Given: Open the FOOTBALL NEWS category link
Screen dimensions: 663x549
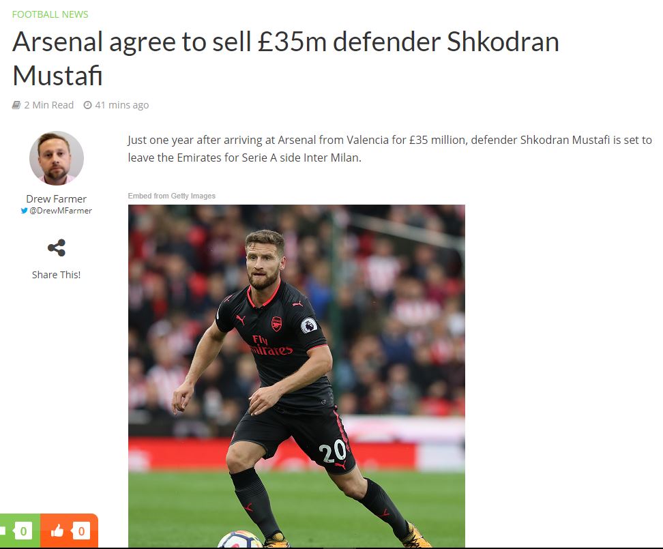Looking at the screenshot, I should (x=50, y=14).
